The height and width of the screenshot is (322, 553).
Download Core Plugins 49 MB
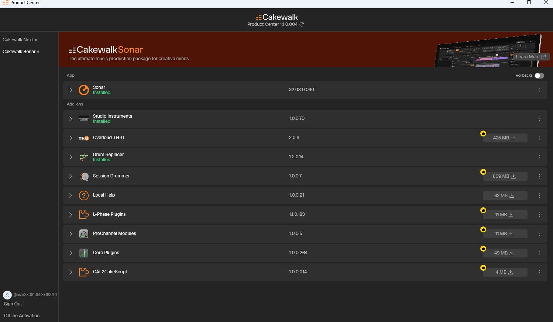tap(505, 253)
